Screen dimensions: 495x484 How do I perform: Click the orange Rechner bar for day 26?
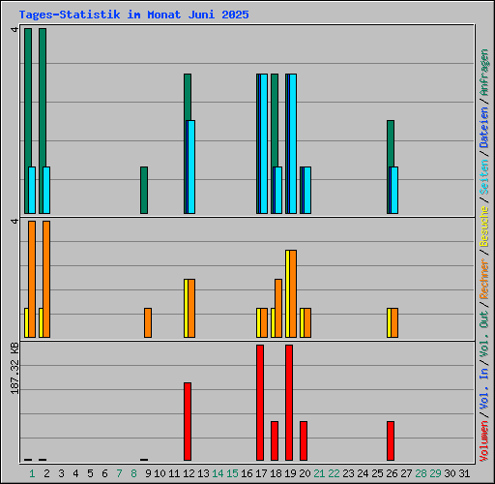tap(394, 322)
